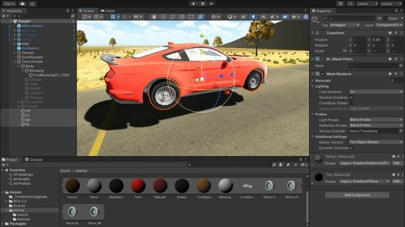The image size is (405, 227).
Task: Click the Inspector lock icon
Action: click(x=396, y=11)
